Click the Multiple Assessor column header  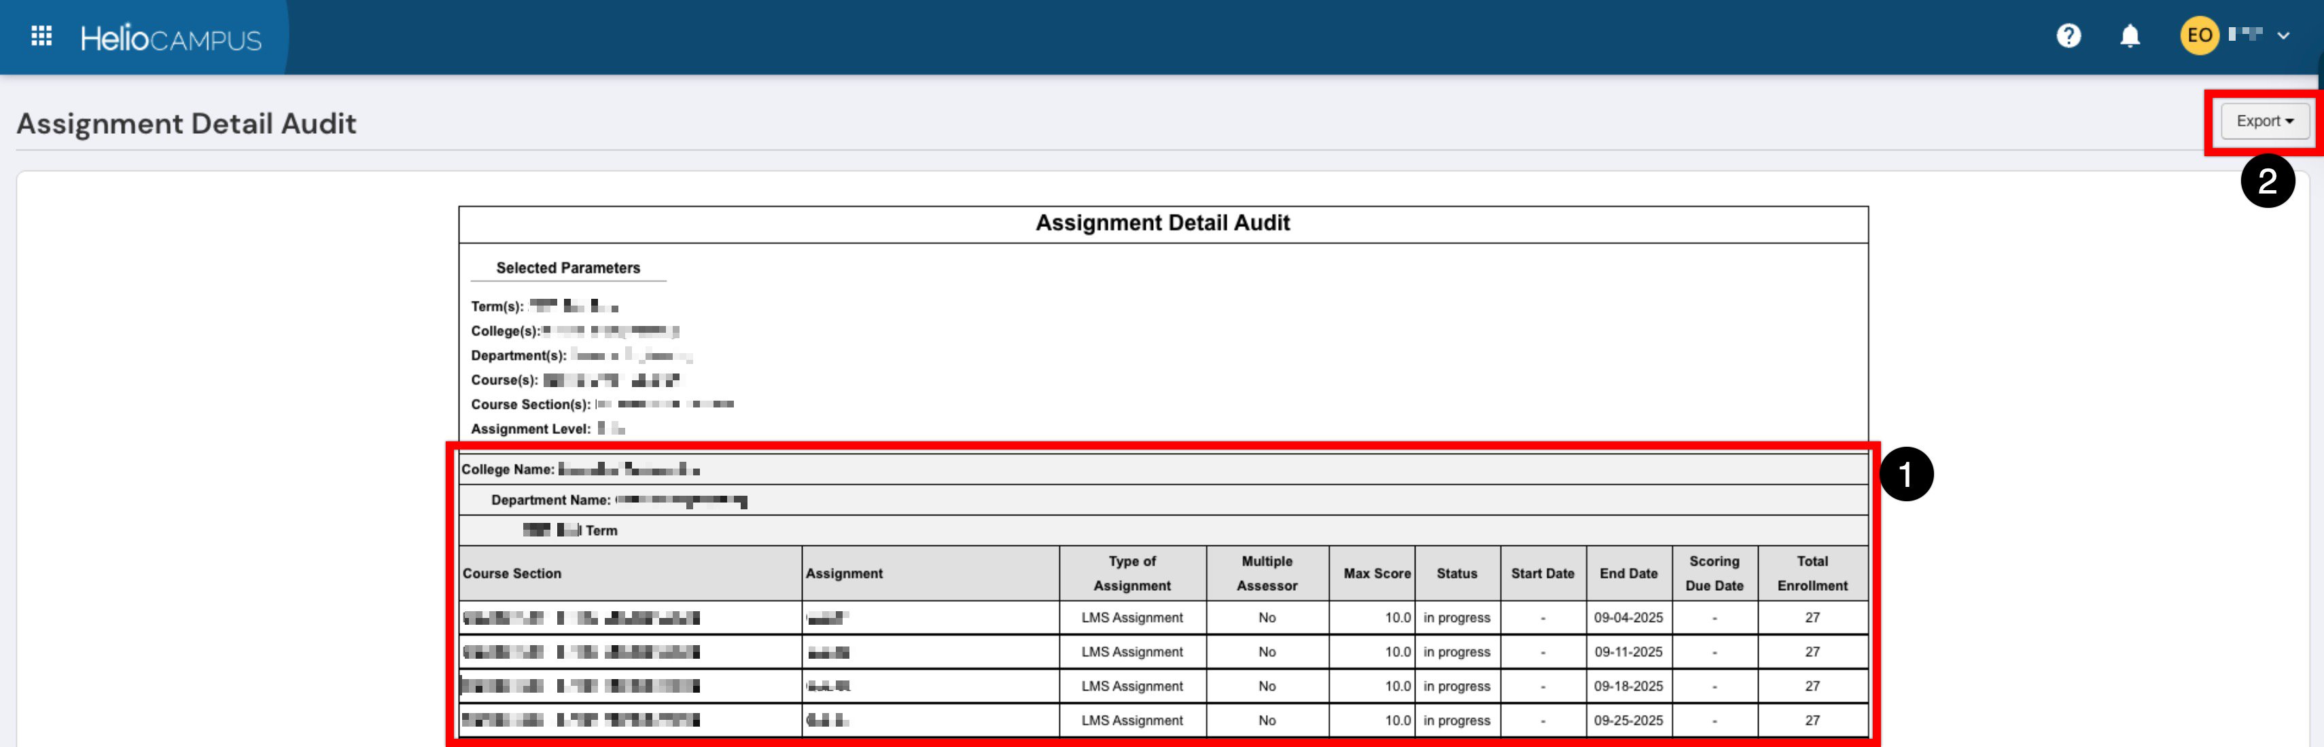(1266, 573)
